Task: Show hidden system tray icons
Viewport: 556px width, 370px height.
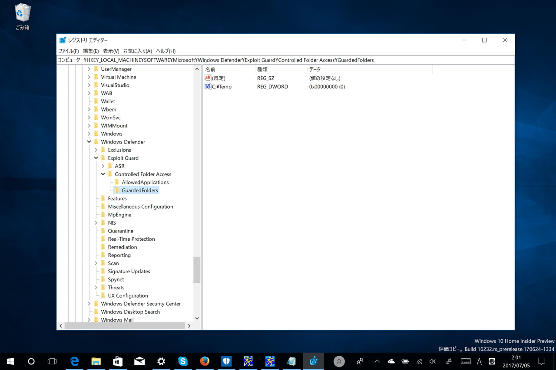Action: pos(377,361)
